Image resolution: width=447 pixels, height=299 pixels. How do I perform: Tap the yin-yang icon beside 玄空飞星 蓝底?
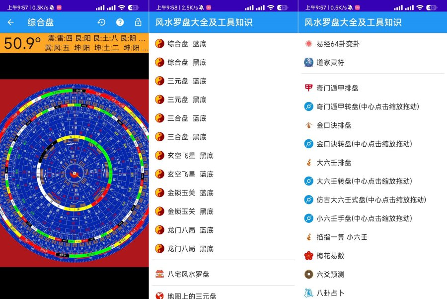click(x=159, y=174)
